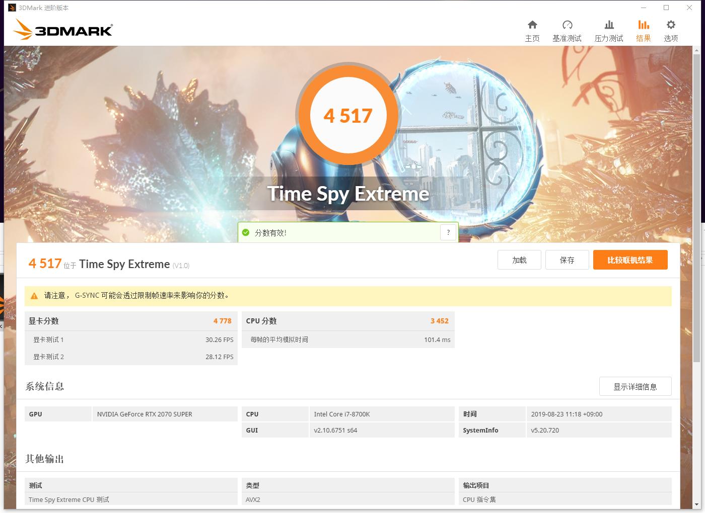Open 显示详细信息 to show detailed system info

635,386
